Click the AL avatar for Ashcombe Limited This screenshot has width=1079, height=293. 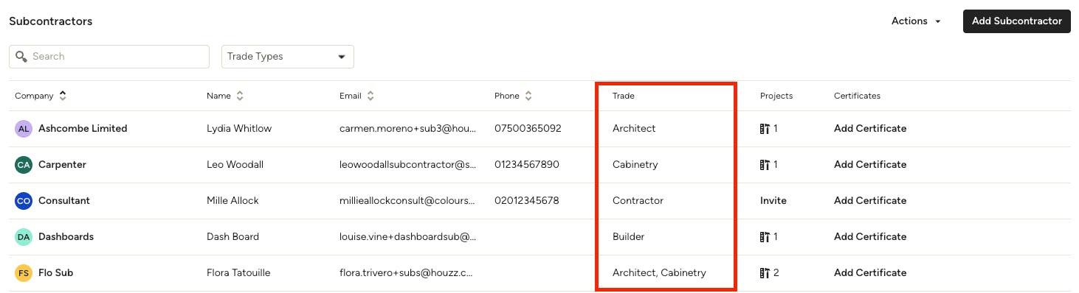pos(24,129)
